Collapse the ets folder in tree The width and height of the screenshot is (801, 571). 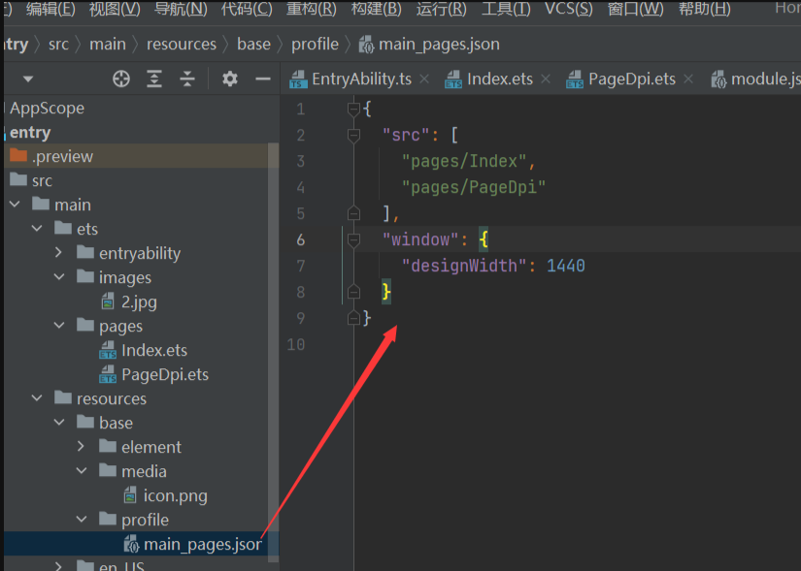tap(37, 229)
